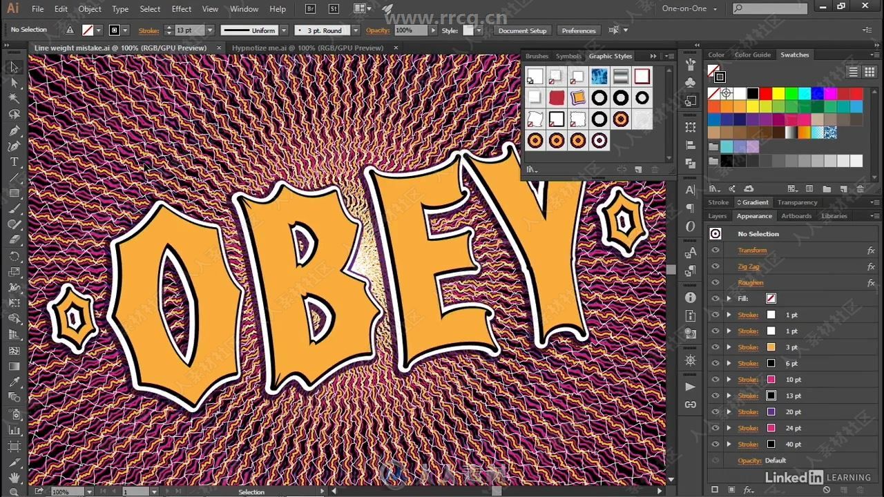Open Graphic Styles libraries menu icon
The image size is (884, 497).
[x=532, y=169]
